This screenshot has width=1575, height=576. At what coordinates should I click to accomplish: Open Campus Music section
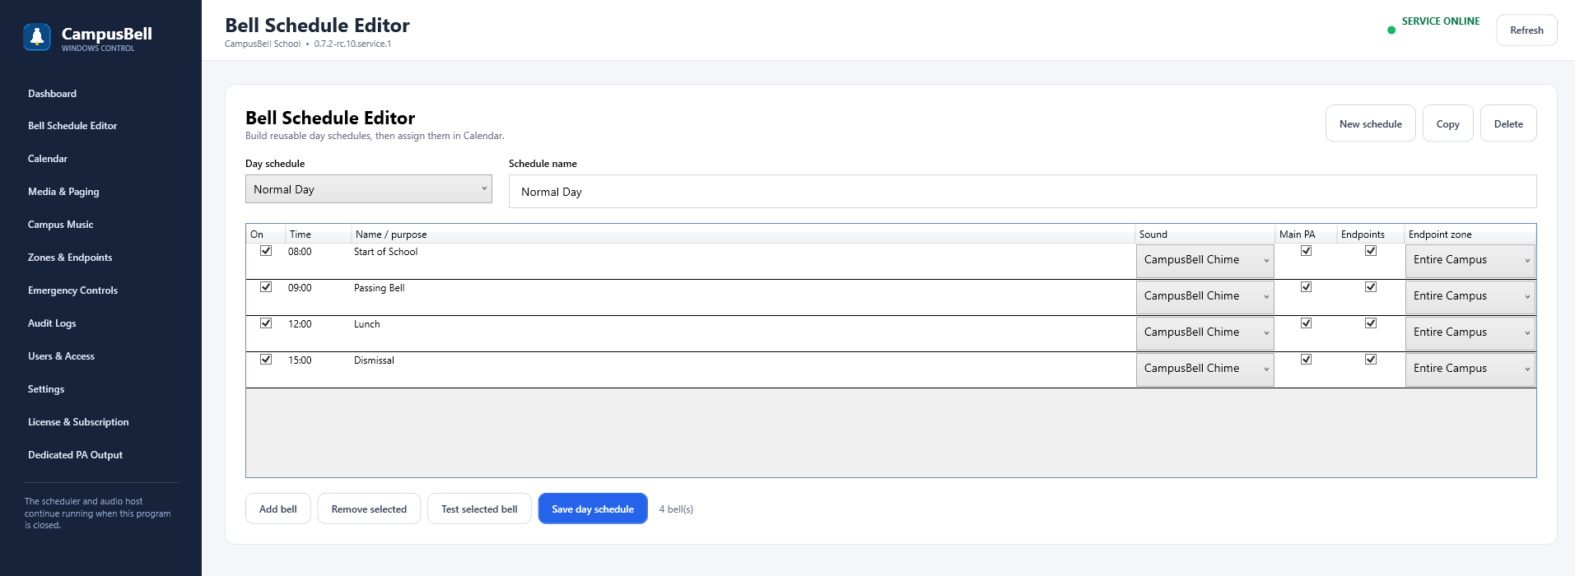60,225
